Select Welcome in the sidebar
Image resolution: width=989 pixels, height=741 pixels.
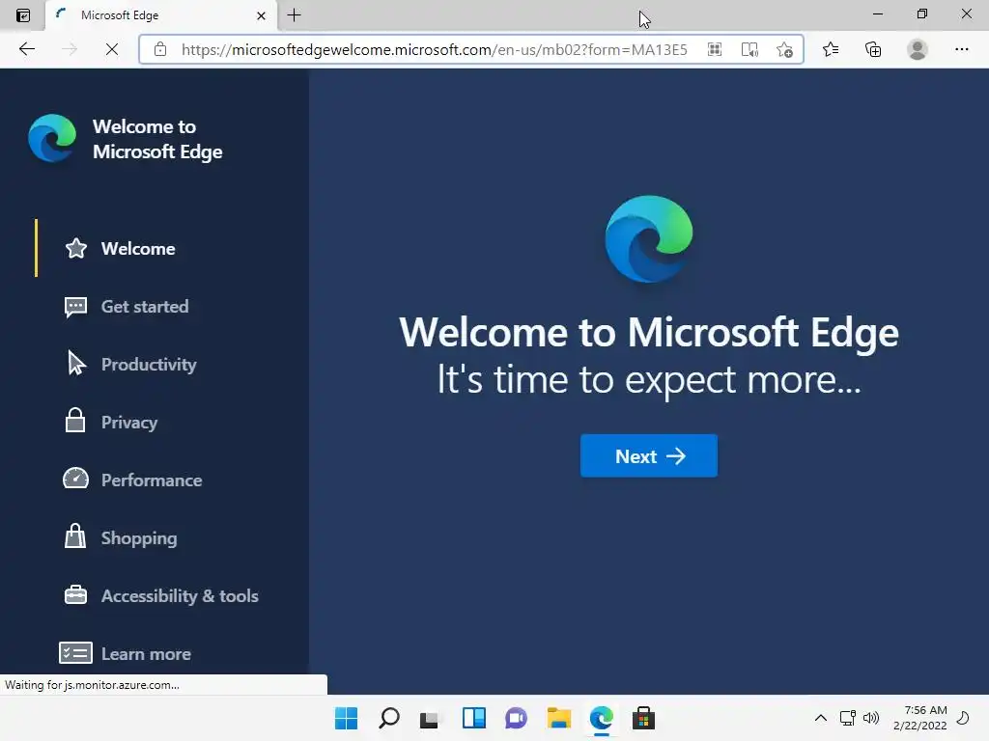[138, 248]
